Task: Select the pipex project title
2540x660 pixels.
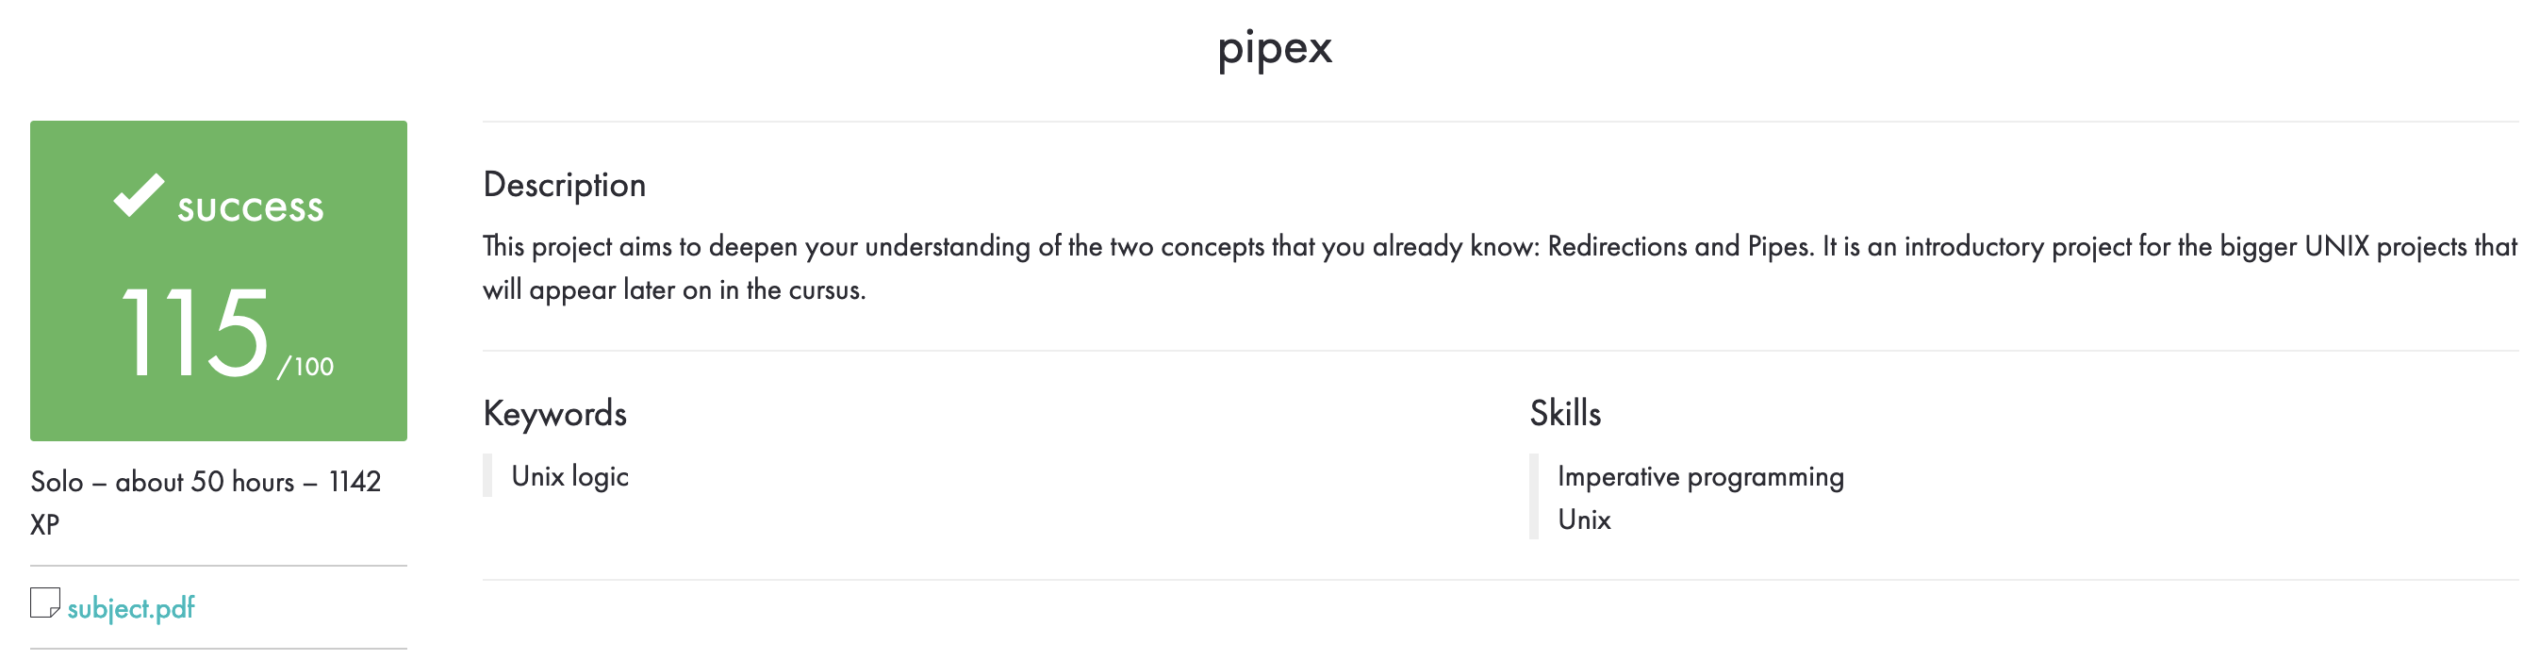Action: 1274,46
